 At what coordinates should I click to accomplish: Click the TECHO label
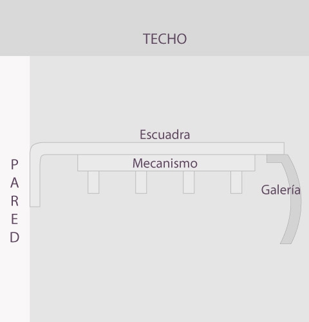click(x=165, y=39)
